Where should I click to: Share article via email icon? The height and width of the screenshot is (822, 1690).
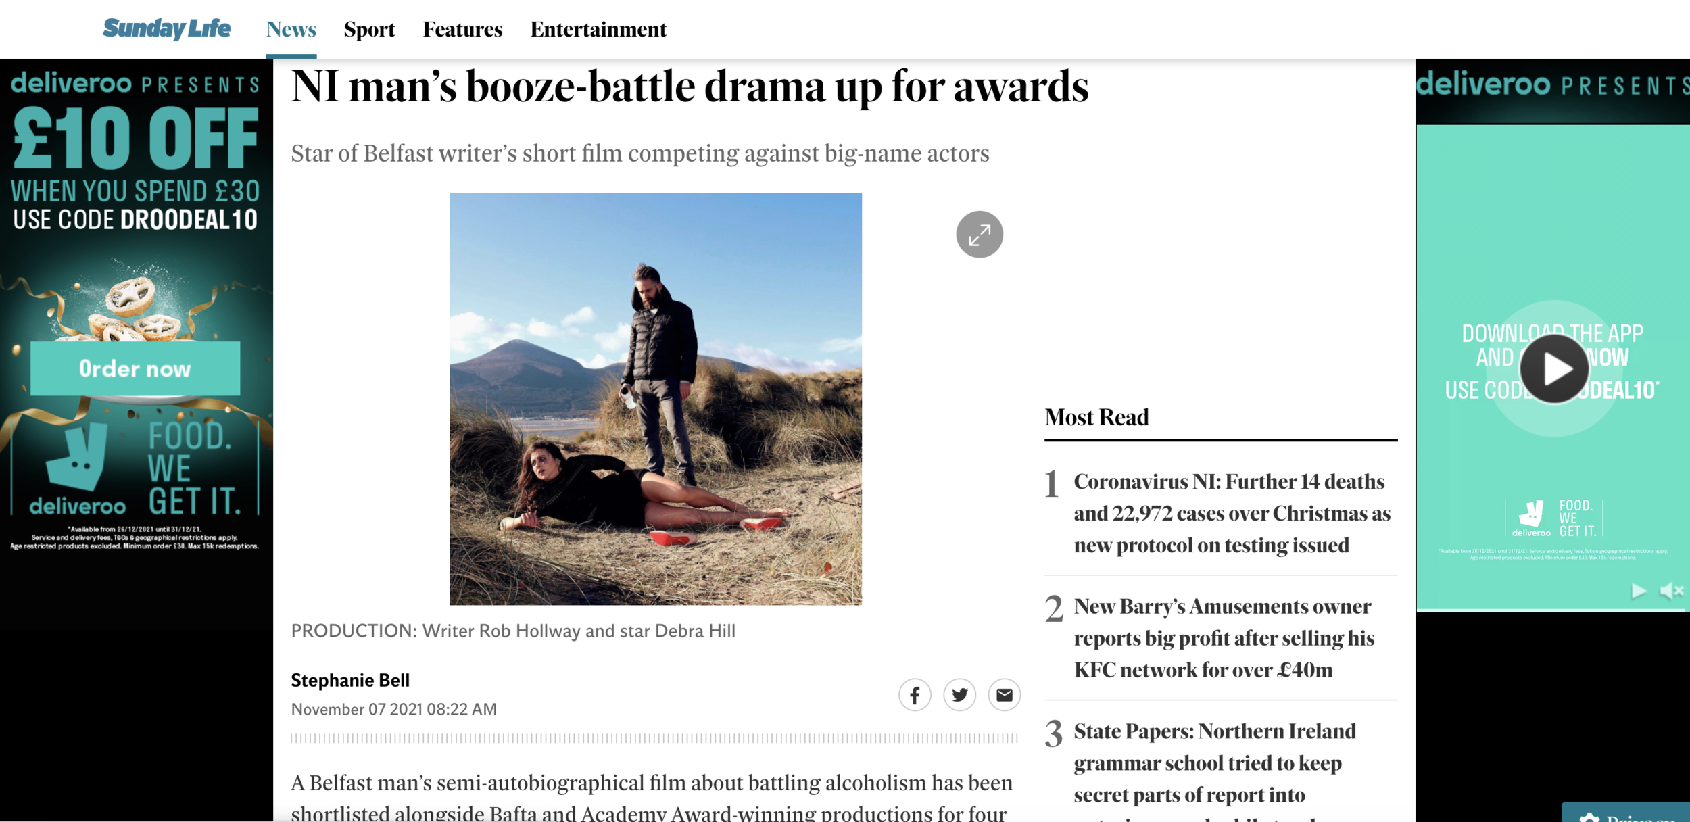click(1004, 695)
